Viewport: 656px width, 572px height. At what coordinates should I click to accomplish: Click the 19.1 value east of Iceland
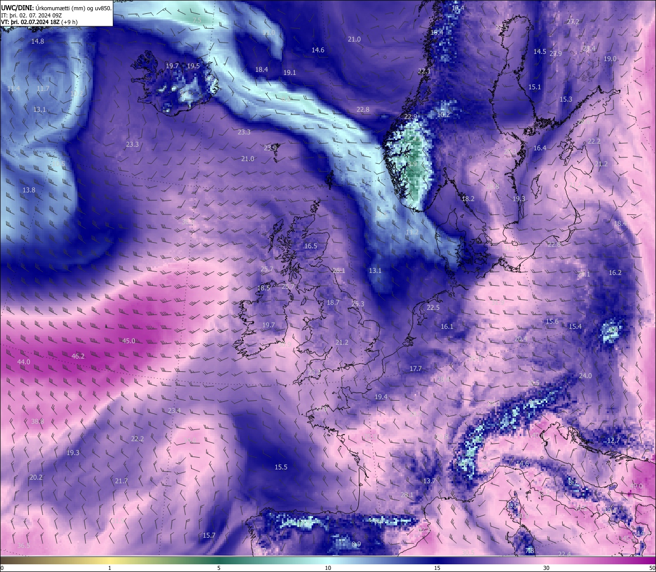coord(290,72)
